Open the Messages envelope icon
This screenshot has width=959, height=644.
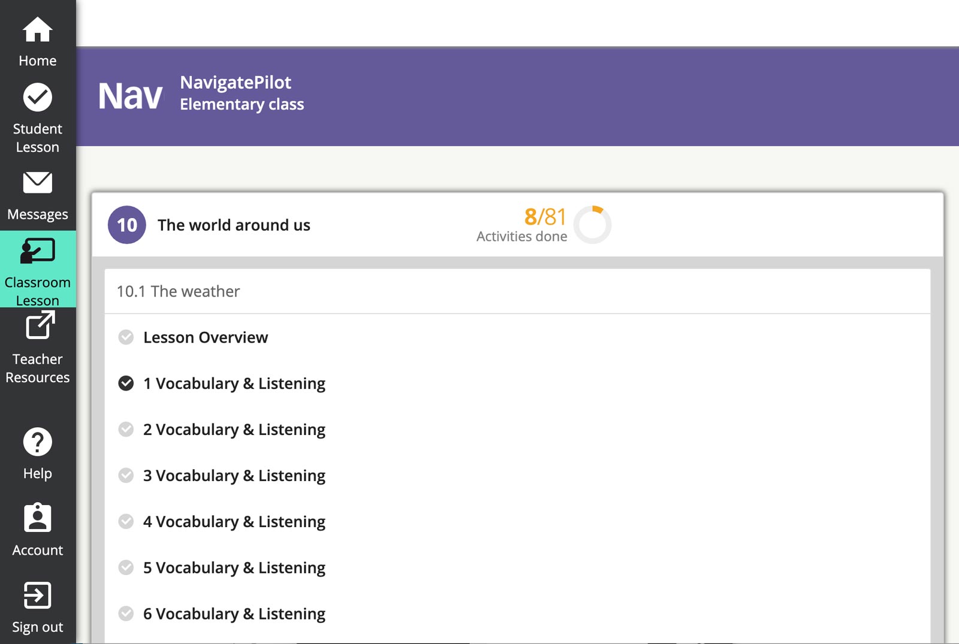(x=37, y=183)
